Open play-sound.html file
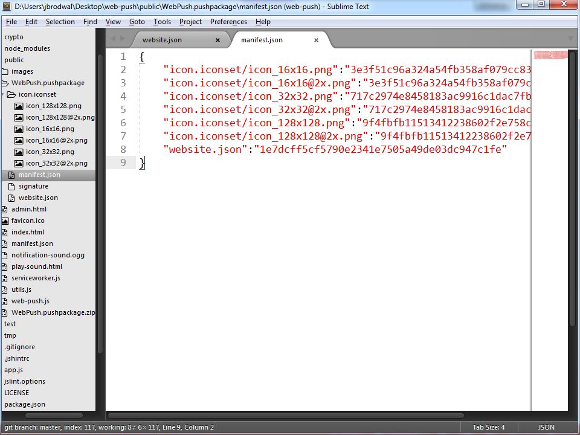This screenshot has width=580, height=435. [37, 266]
